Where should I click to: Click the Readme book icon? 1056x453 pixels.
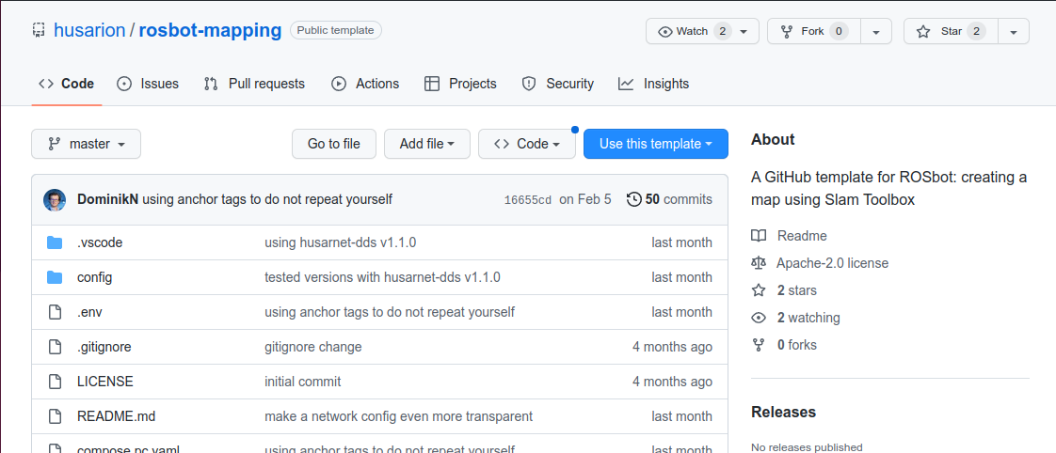click(x=759, y=236)
